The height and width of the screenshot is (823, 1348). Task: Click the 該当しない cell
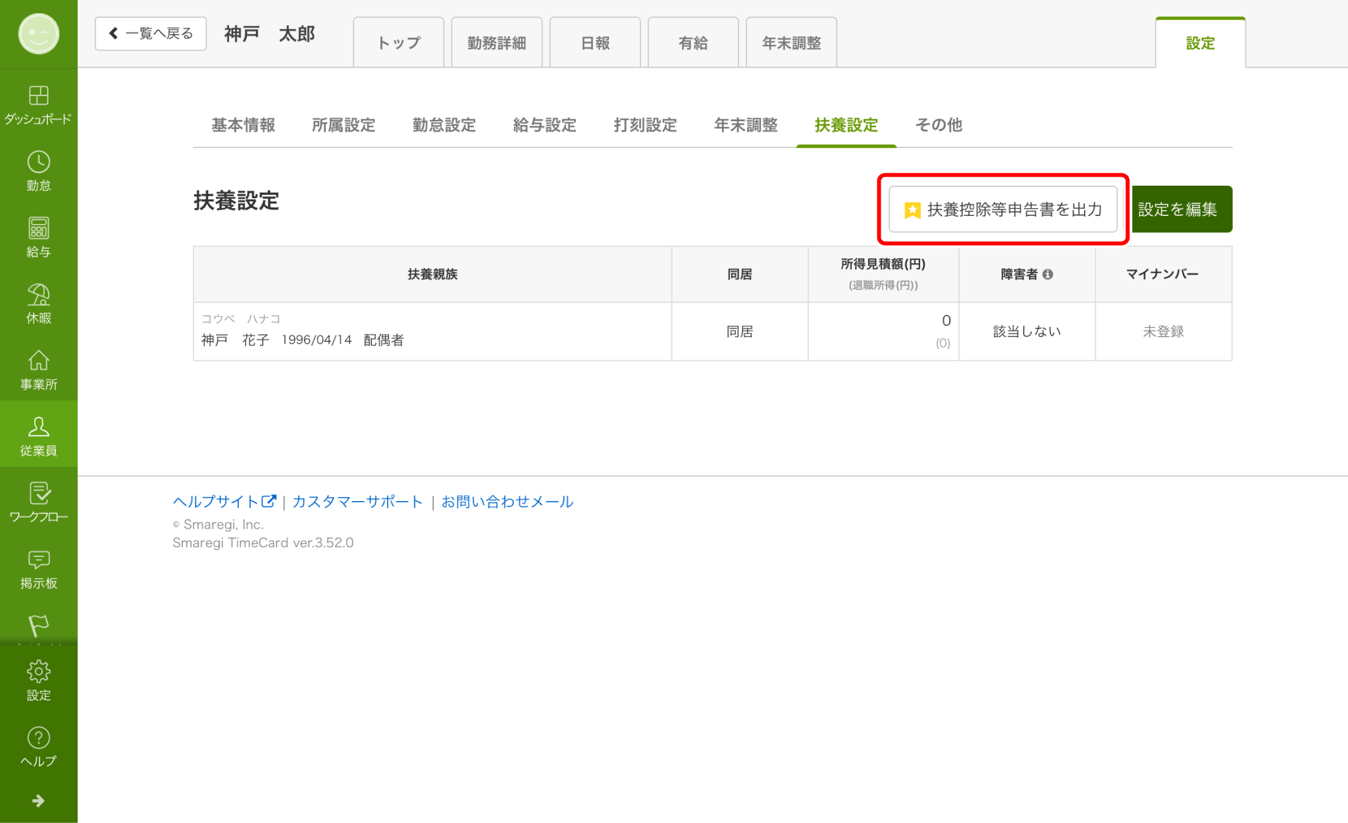coord(1027,332)
